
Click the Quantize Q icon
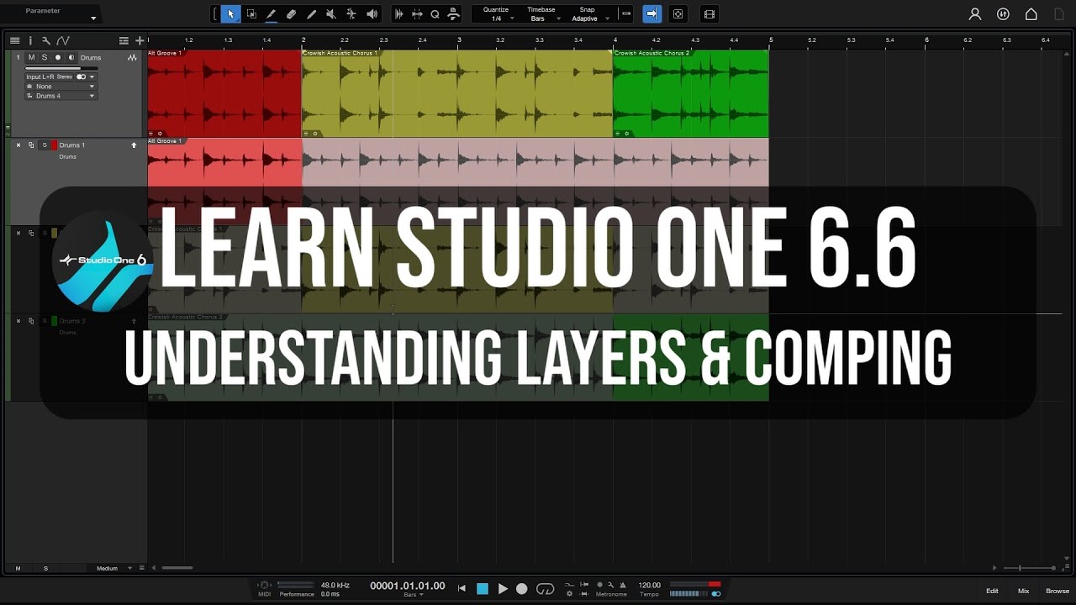435,14
